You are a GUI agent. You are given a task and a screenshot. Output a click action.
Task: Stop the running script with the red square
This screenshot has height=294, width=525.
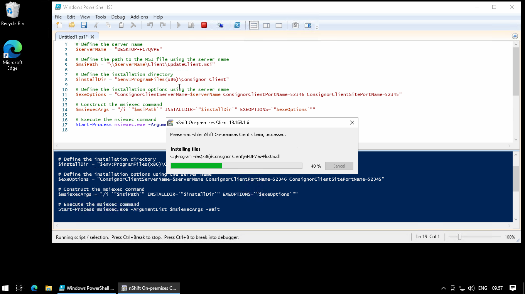(x=204, y=25)
